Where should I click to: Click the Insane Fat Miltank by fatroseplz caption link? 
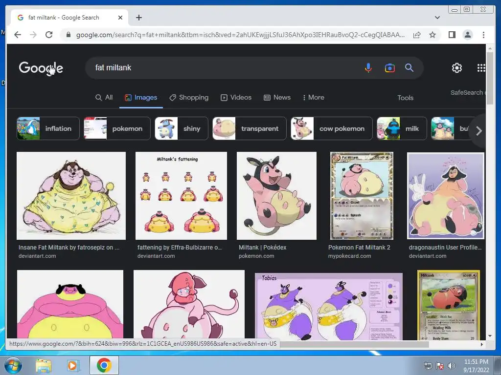coord(68,248)
